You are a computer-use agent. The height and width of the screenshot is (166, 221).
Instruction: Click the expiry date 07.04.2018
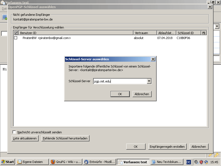[x=165, y=38]
